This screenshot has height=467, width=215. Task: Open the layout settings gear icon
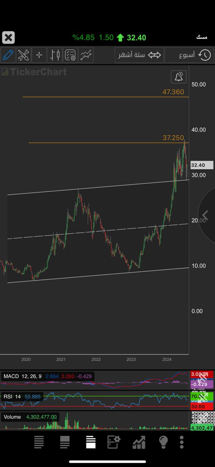coord(114,442)
